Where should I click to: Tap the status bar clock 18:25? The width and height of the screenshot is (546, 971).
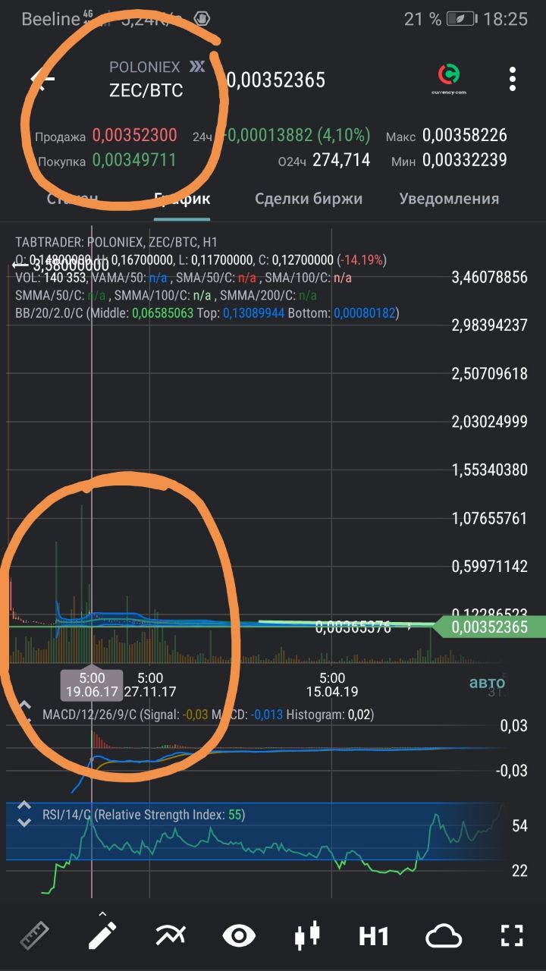point(505,19)
